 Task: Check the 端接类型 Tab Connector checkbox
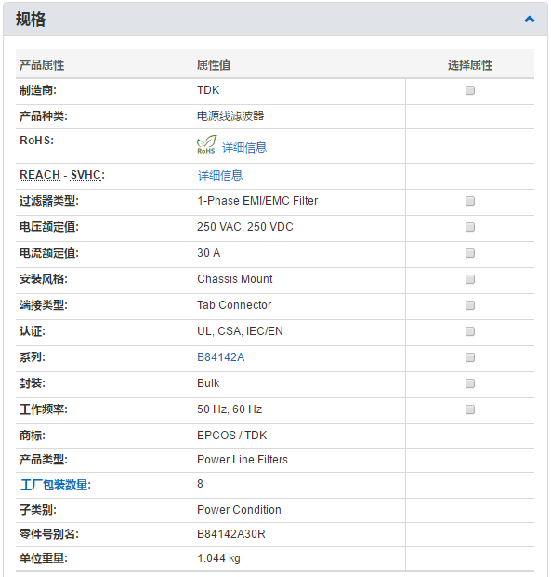pos(470,305)
